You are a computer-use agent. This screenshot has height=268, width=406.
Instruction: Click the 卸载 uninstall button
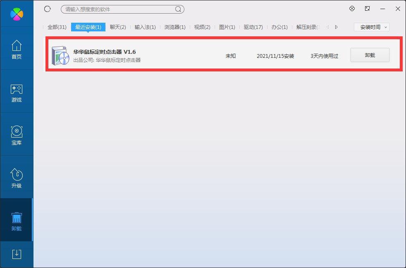point(370,55)
